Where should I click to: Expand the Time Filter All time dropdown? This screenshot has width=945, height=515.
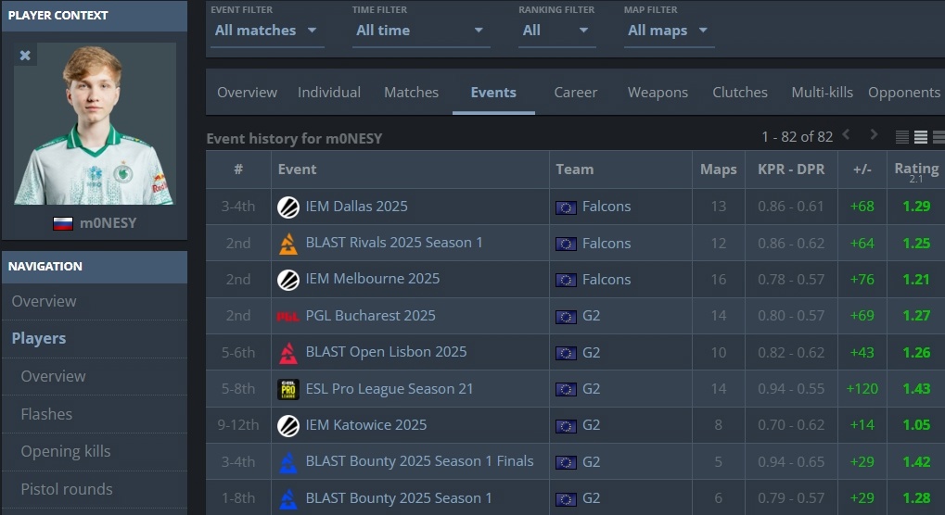(x=420, y=30)
